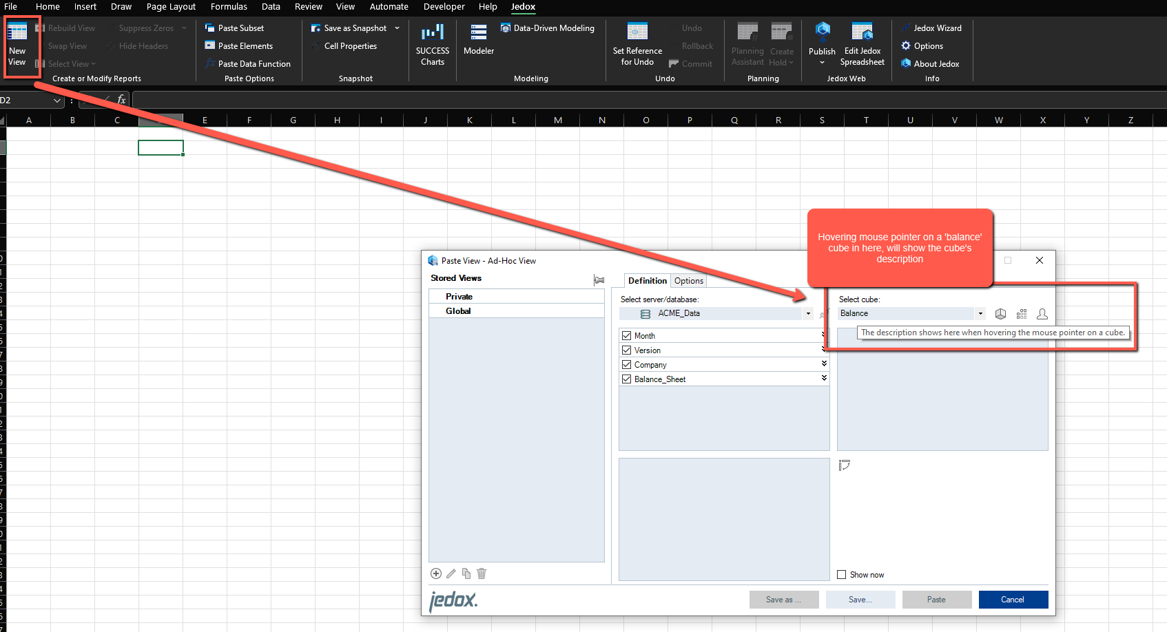Click the Set Reference for Undo icon

pos(637,32)
